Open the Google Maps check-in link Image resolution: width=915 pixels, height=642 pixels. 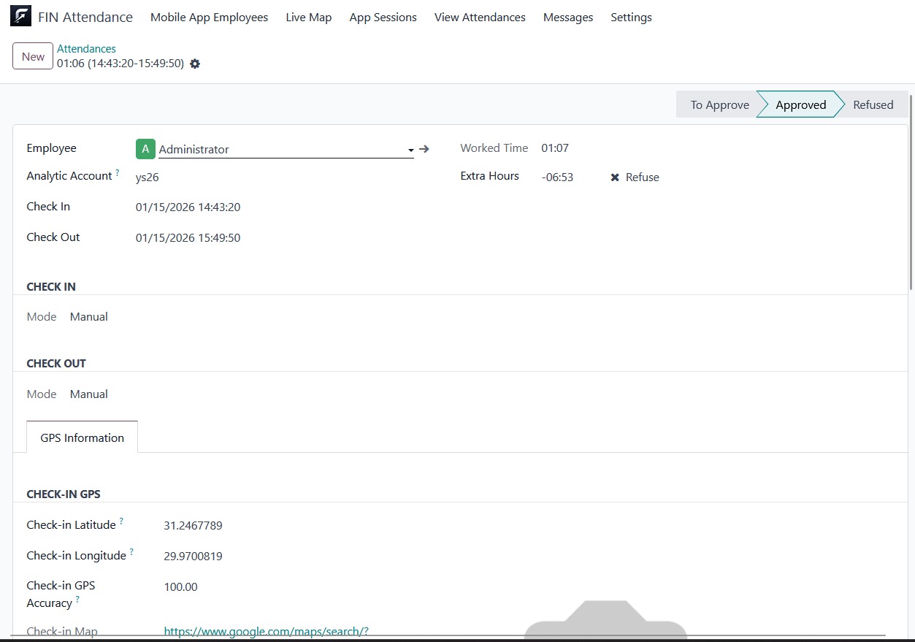point(266,631)
